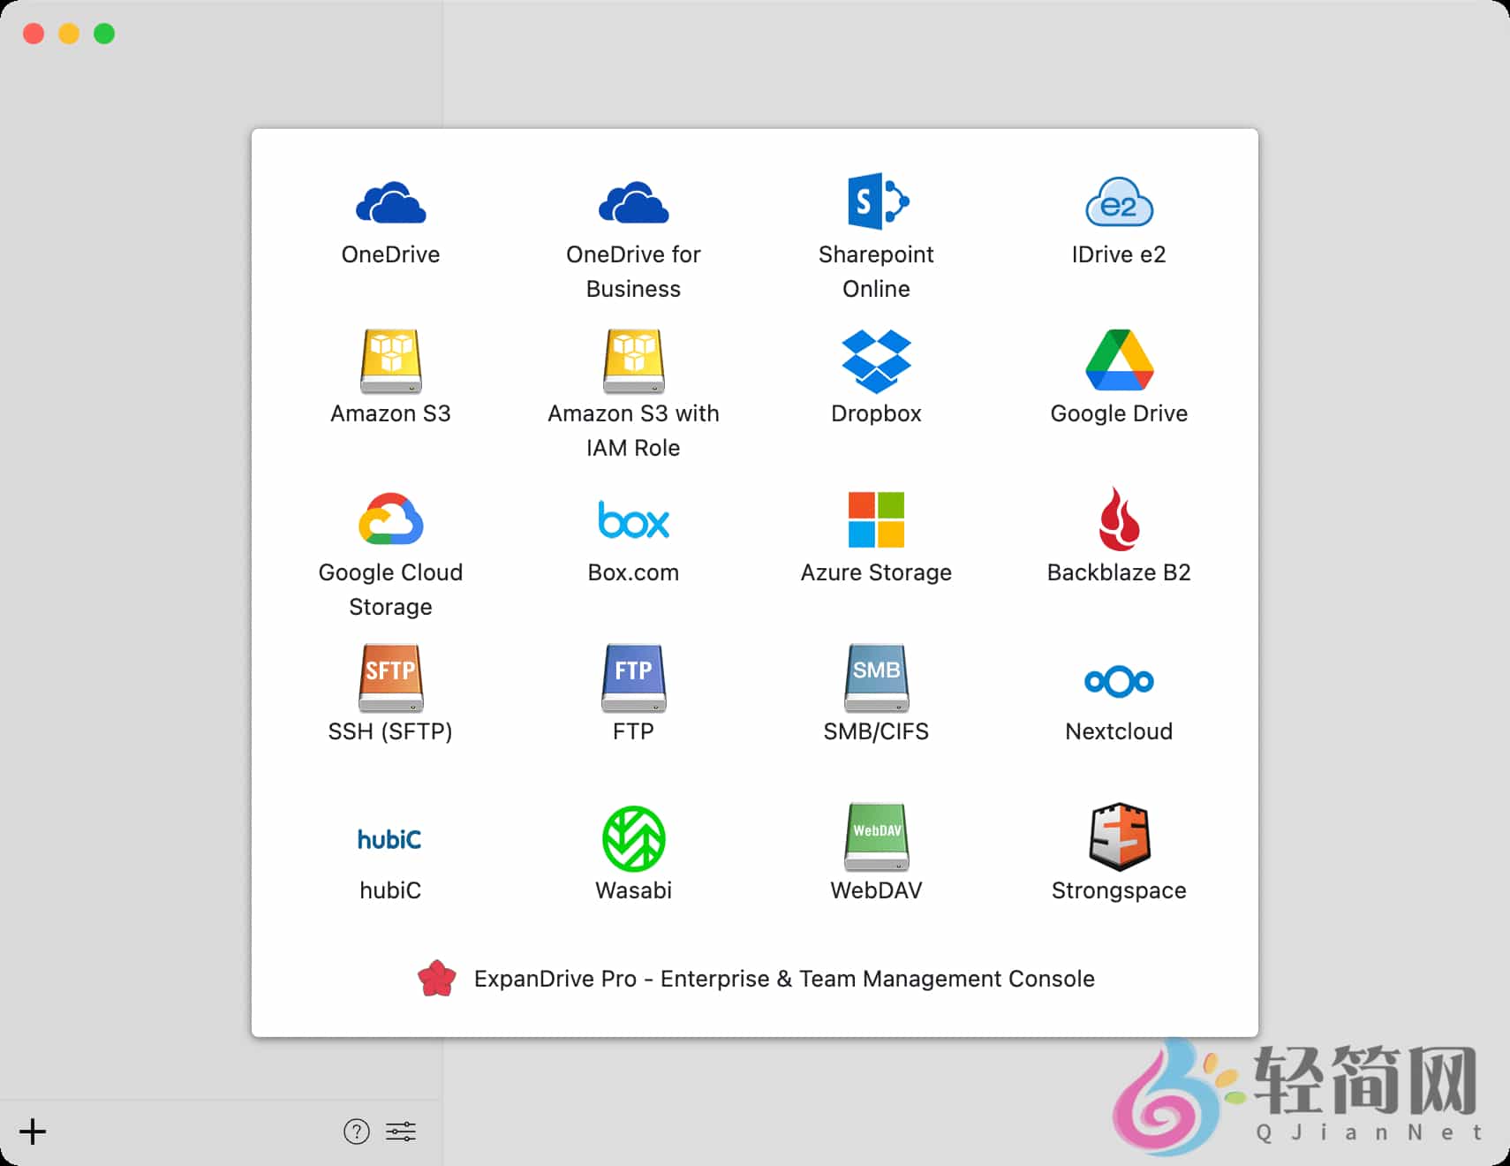Click the "Wasabi" label text
This screenshot has height=1166, width=1510.
point(633,890)
